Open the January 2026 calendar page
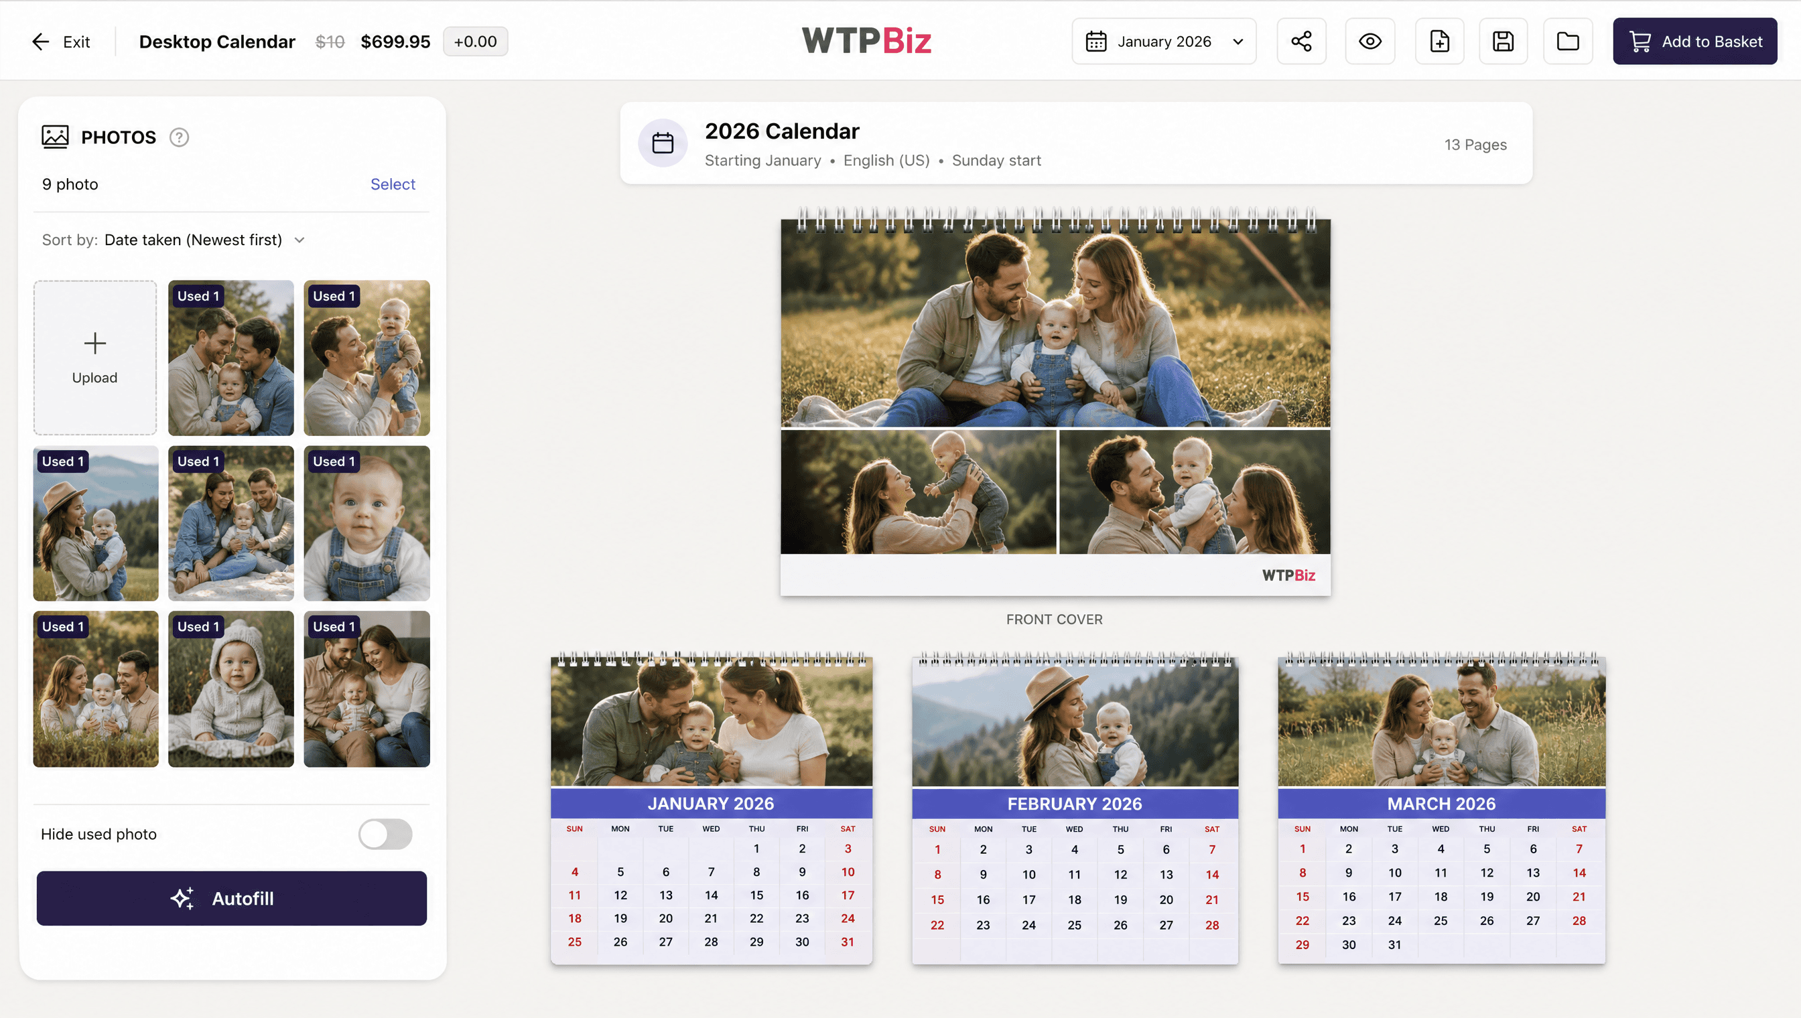Viewport: 1801px width, 1018px height. [712, 808]
